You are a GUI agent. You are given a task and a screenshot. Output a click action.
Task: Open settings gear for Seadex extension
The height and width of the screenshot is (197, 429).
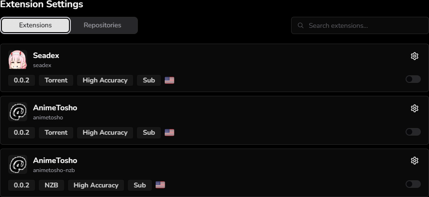(415, 56)
